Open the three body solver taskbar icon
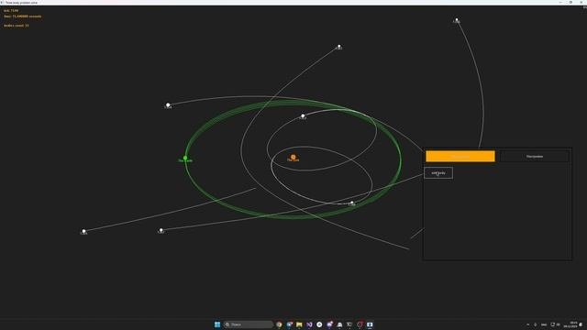587x330 pixels. (x=370, y=324)
